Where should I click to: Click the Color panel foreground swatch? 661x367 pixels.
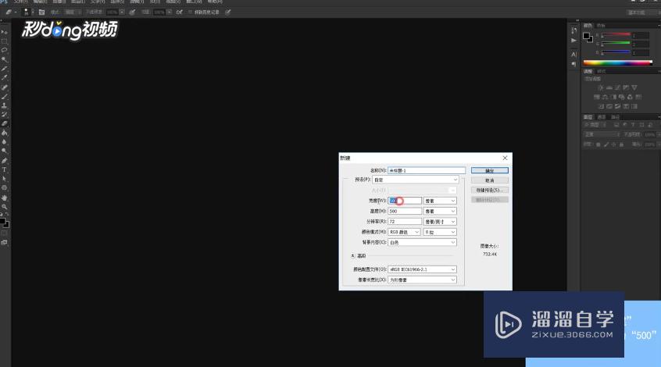pos(586,36)
